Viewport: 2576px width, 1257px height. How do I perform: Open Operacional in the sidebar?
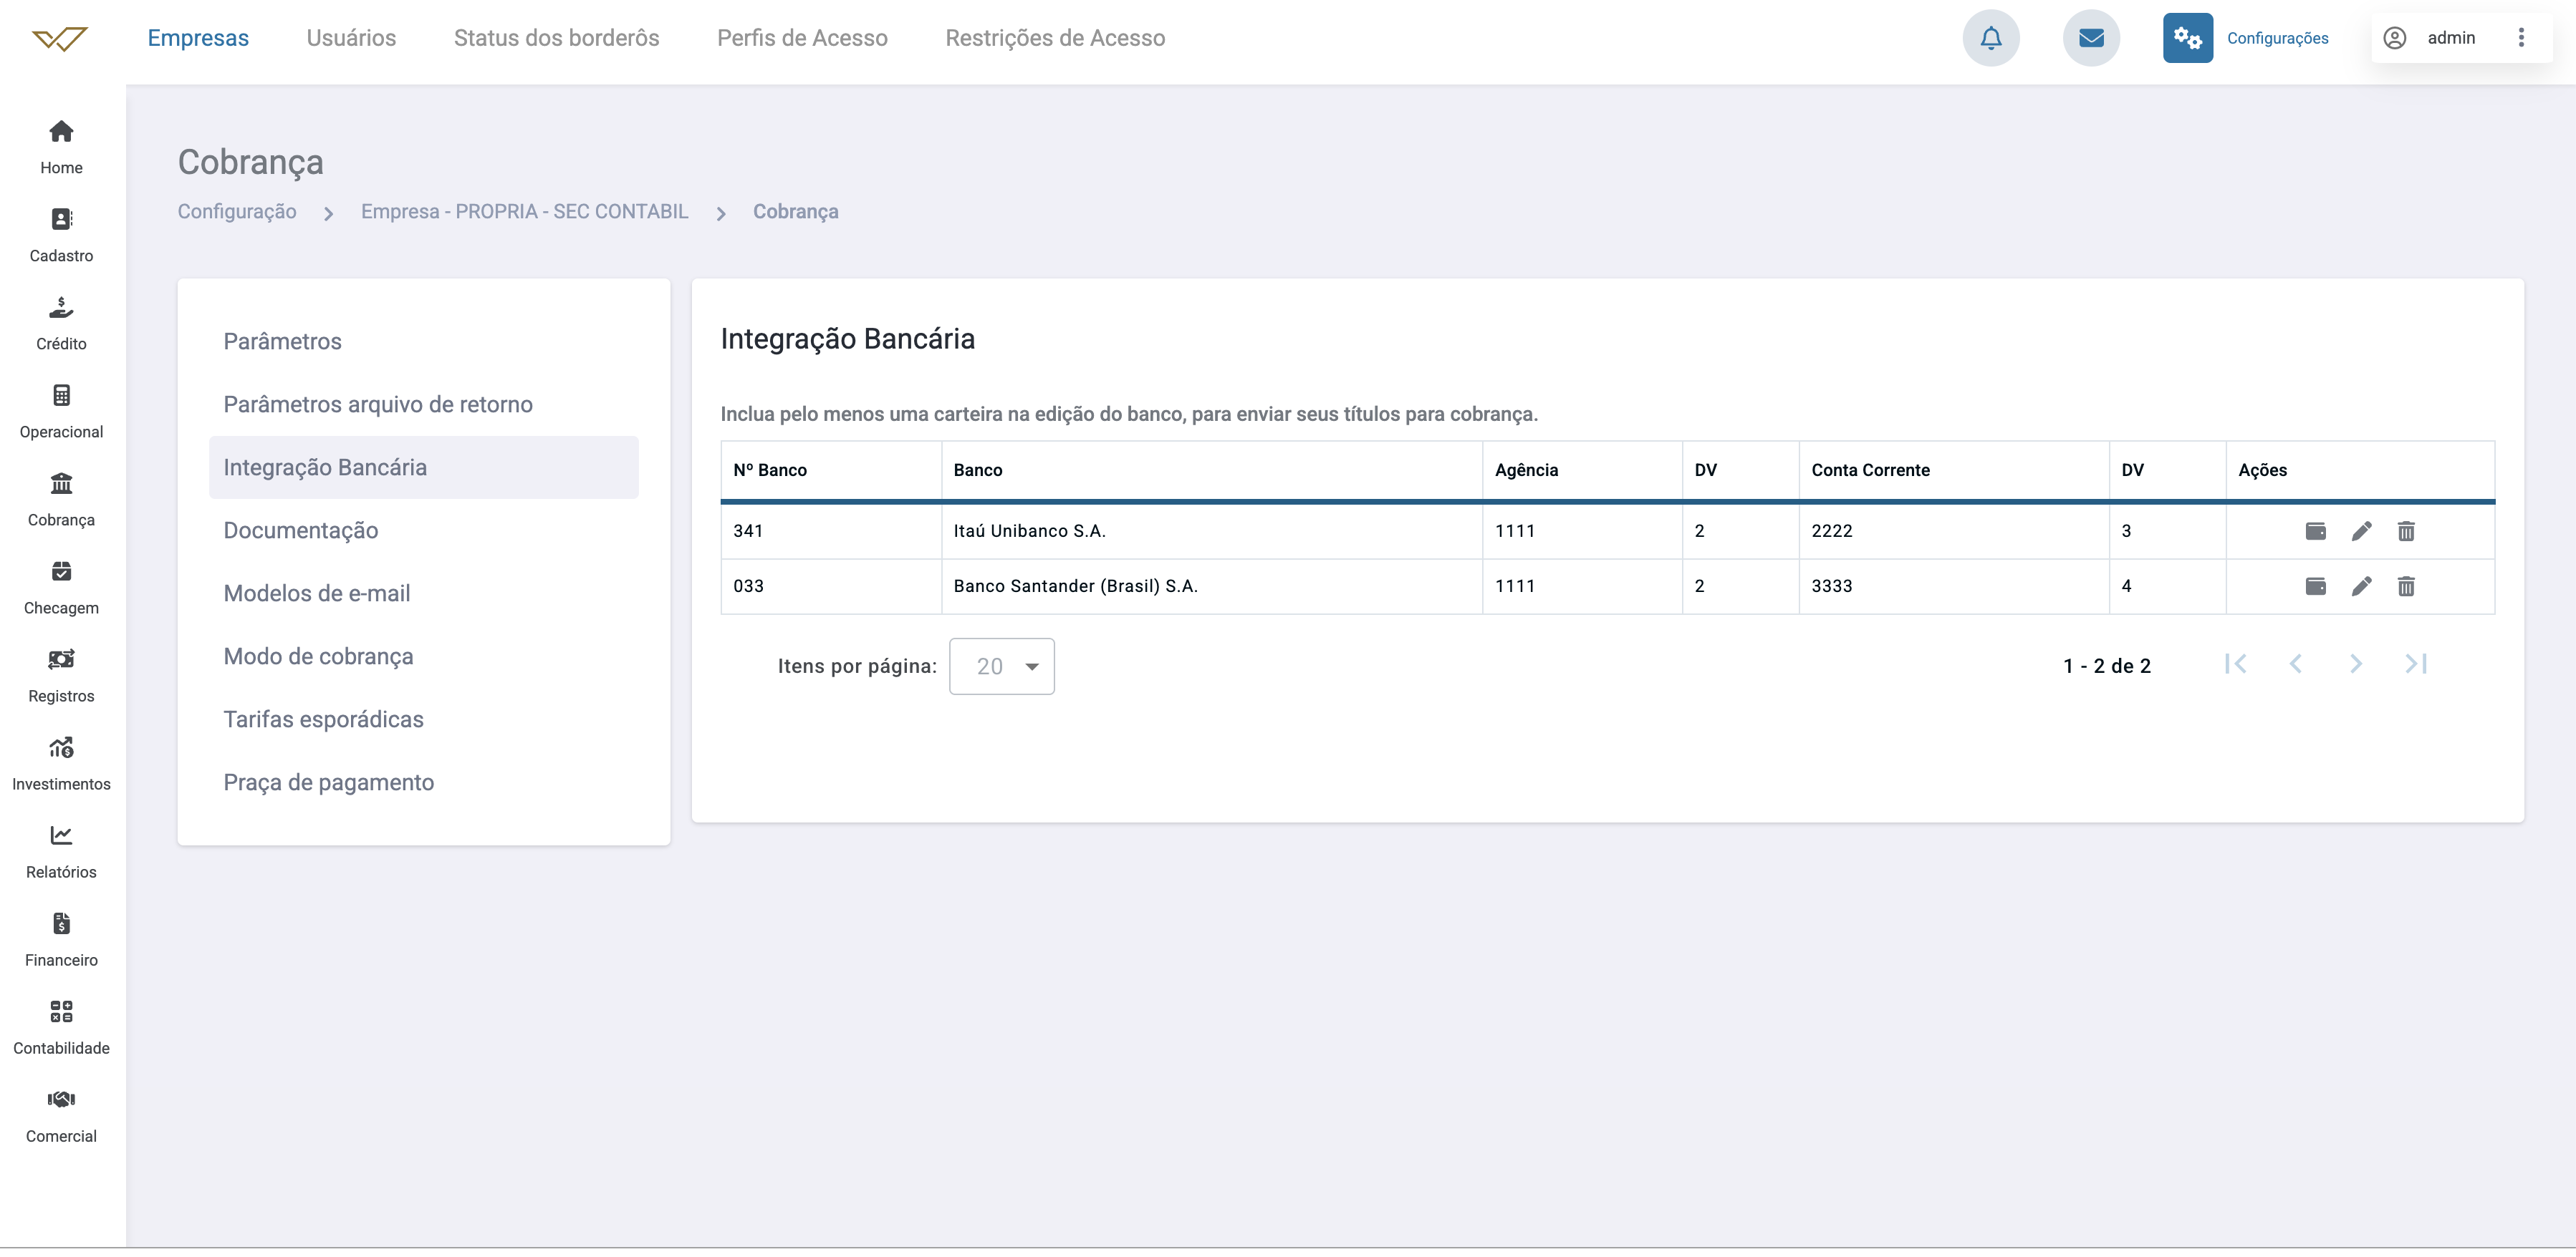click(61, 411)
